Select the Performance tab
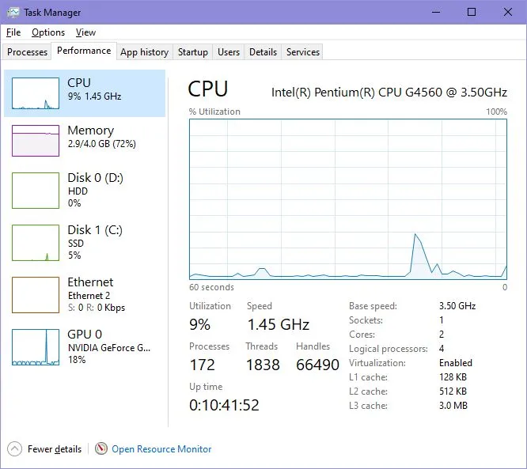Screen dimensions: 527x469 [84, 51]
